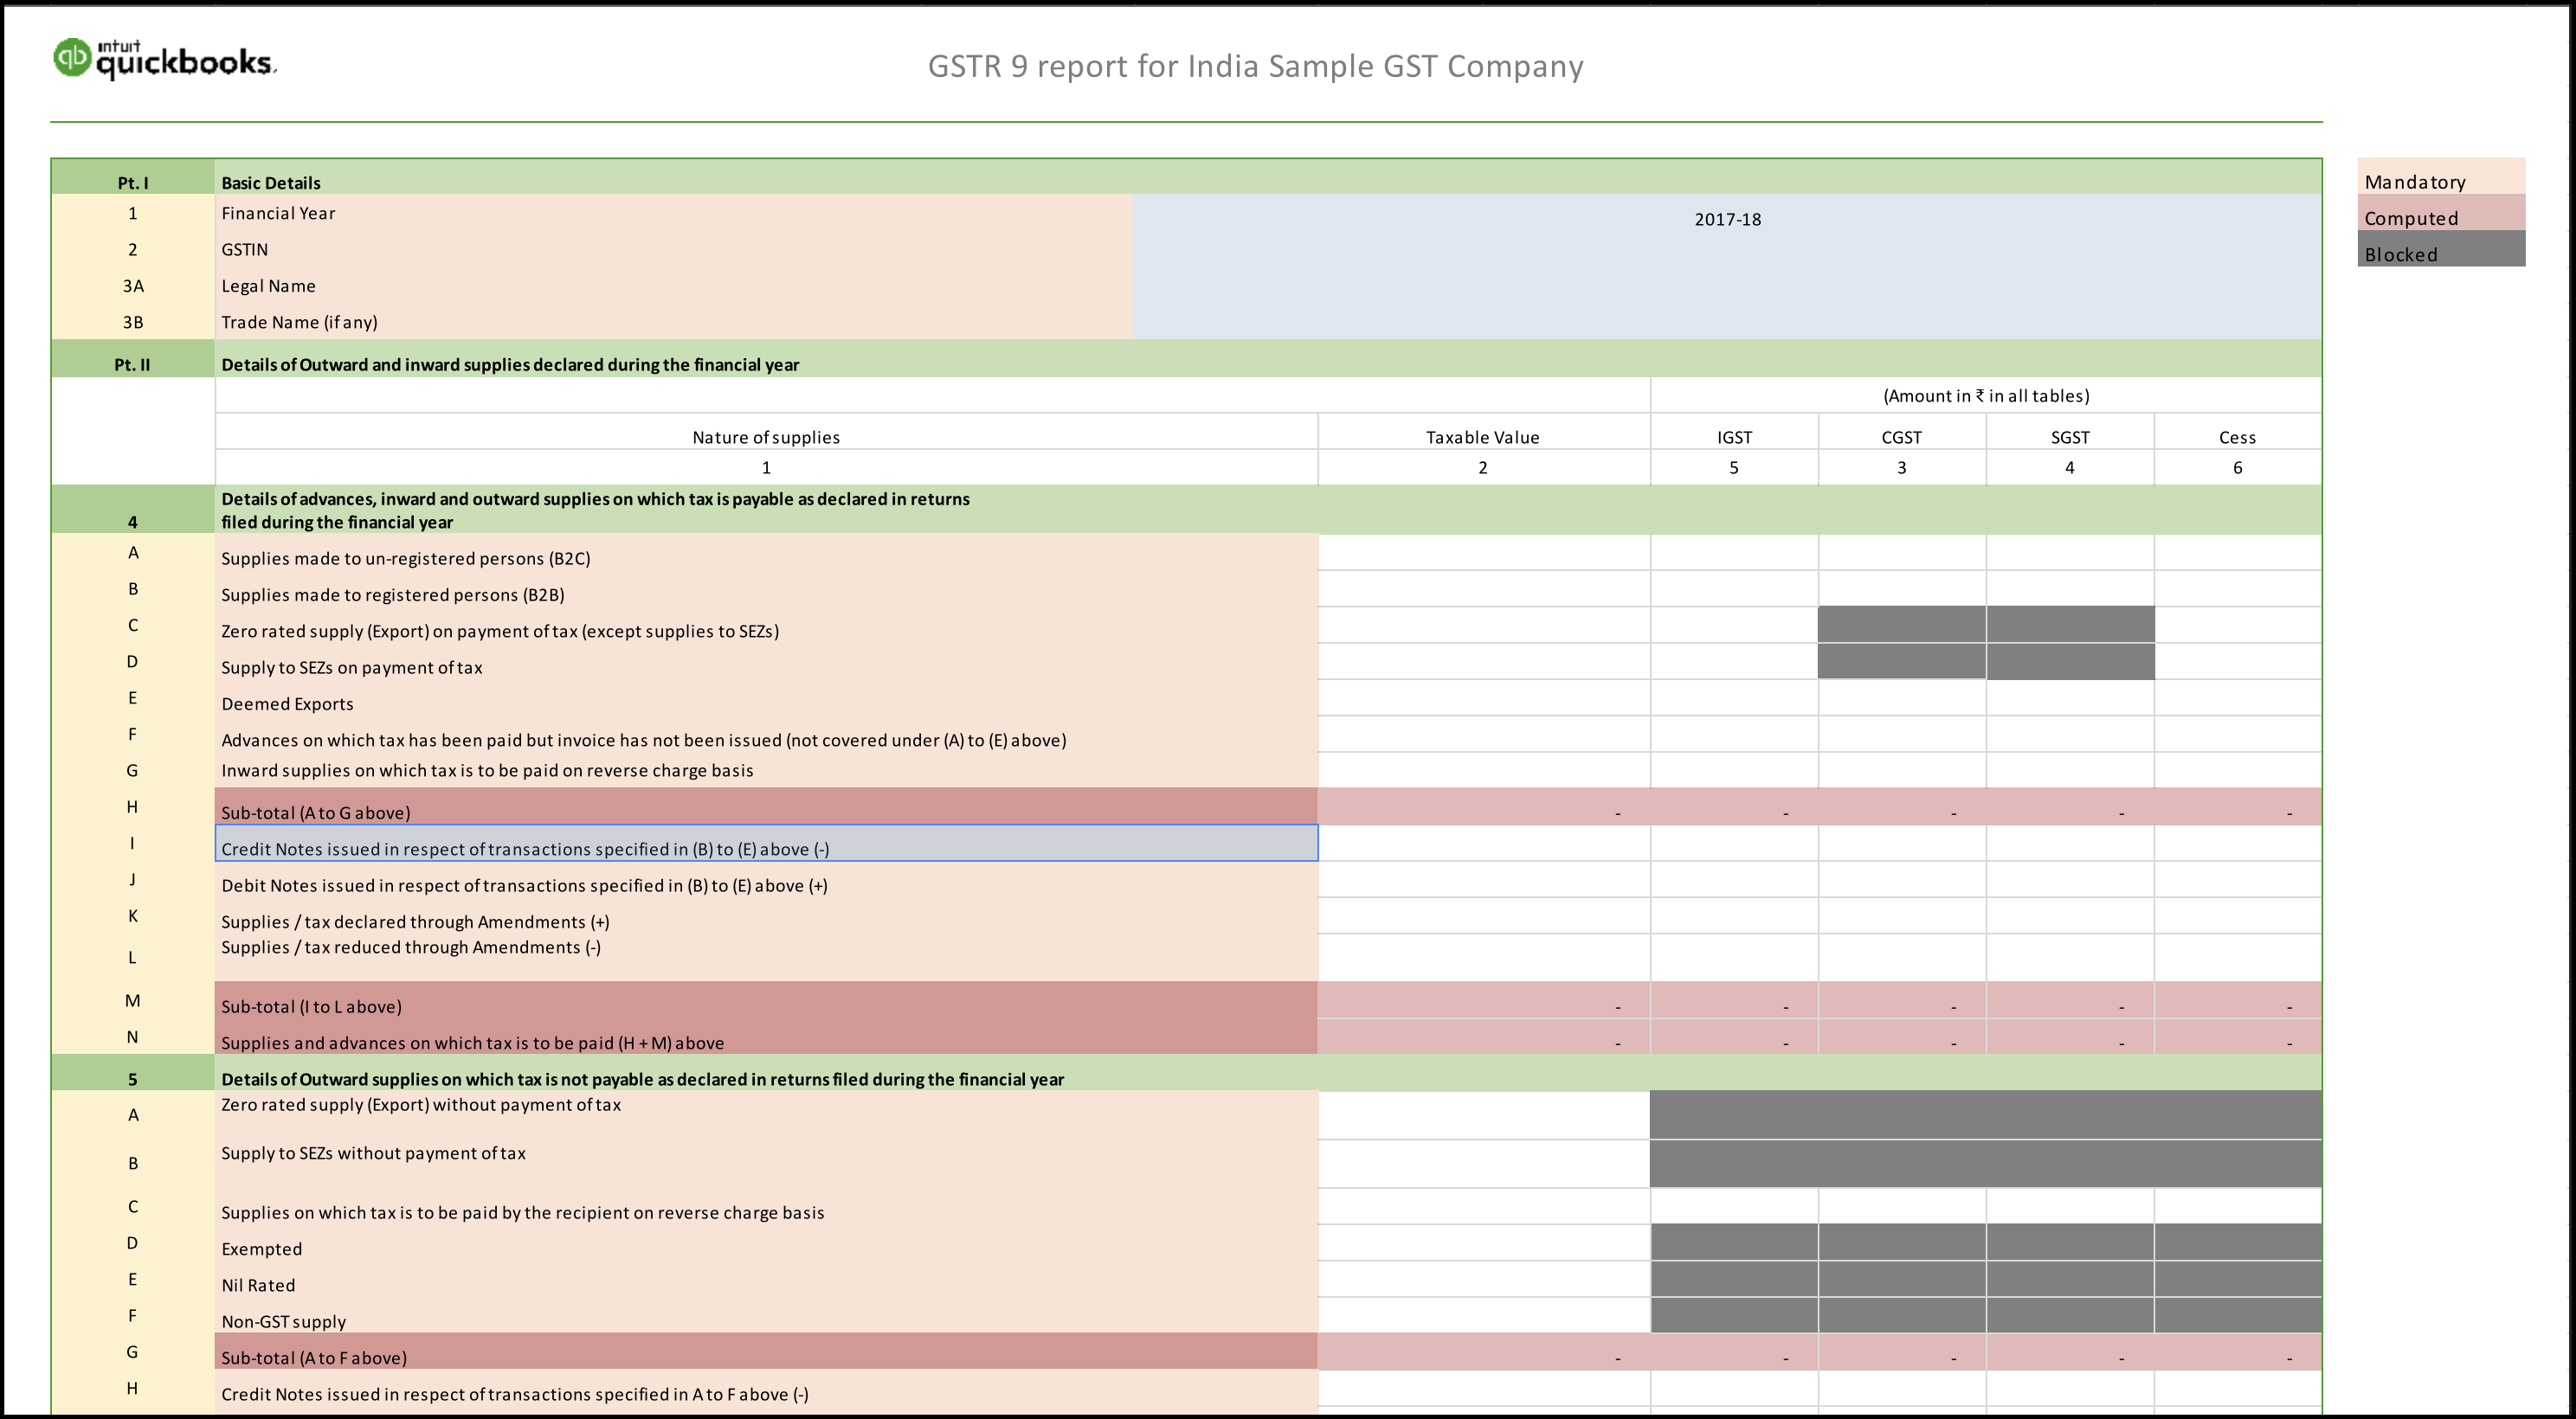
Task: Select Sub-total (I to L above) cell
Action: (766, 1000)
